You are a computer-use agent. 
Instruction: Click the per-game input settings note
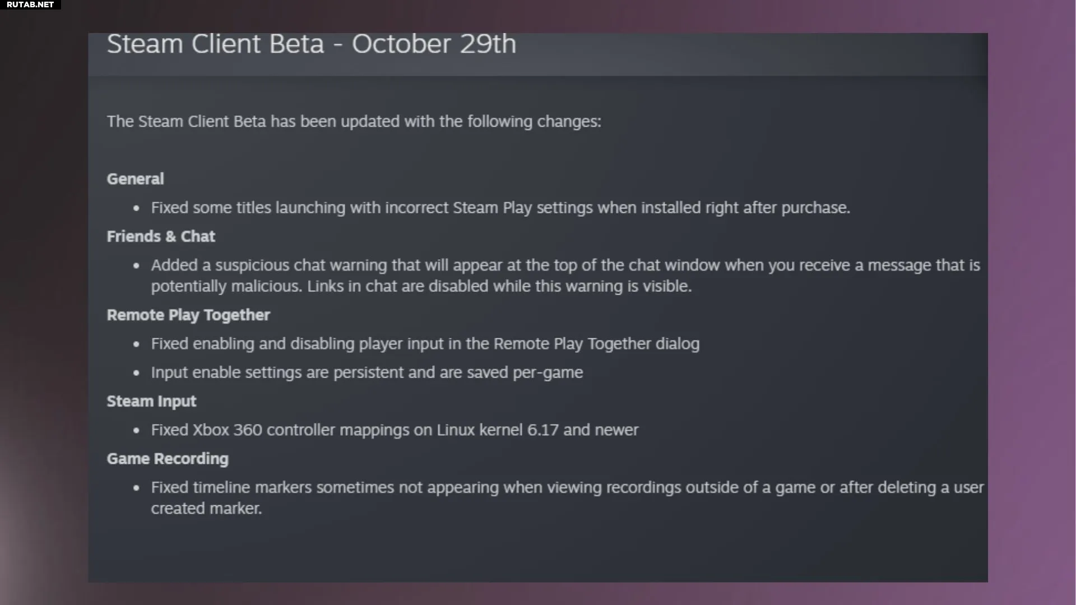pyautogui.click(x=367, y=373)
